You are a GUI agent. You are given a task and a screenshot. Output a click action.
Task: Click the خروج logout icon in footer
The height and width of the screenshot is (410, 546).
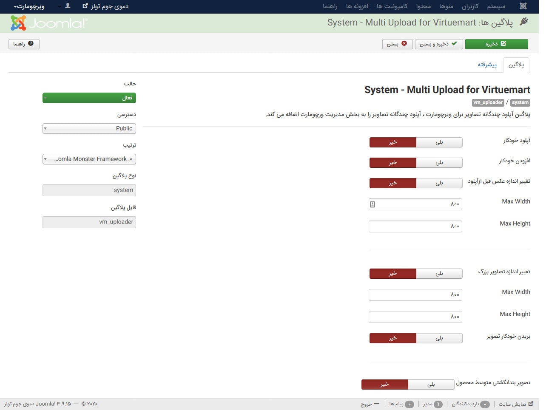click(x=376, y=404)
